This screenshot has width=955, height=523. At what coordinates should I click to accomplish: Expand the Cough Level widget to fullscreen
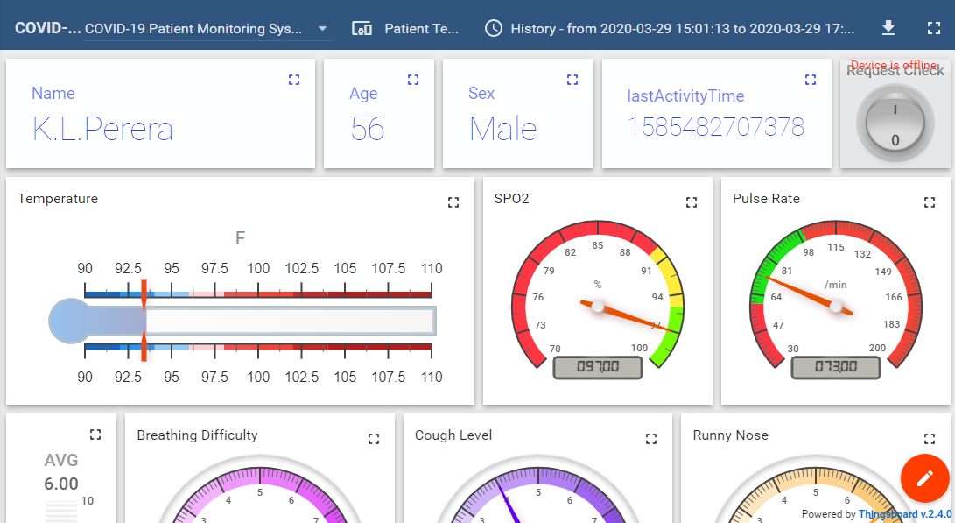coord(651,439)
